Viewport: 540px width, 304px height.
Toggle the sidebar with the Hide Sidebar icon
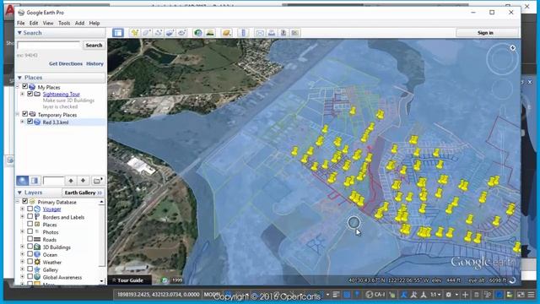pos(118,33)
